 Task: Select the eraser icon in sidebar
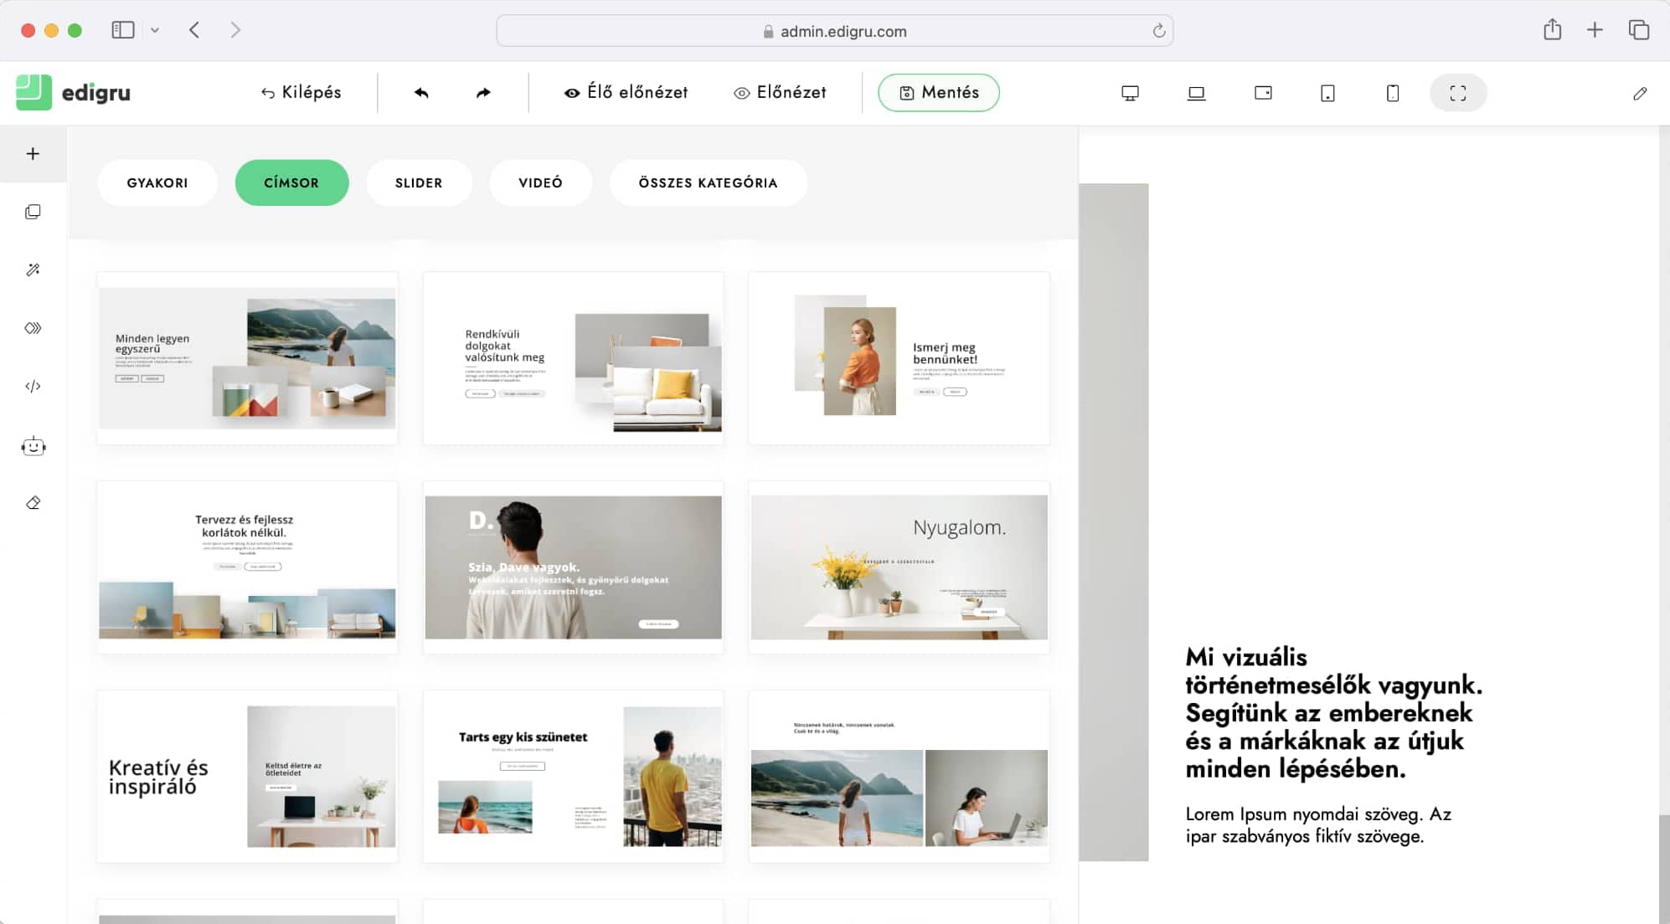point(33,503)
